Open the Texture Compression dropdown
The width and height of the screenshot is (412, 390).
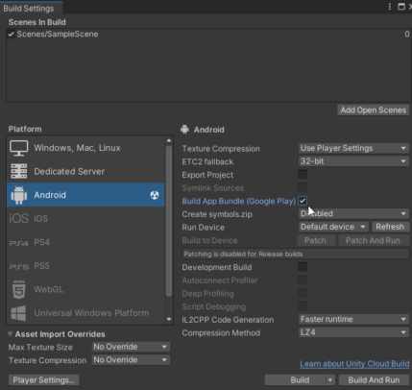pyautogui.click(x=353, y=148)
